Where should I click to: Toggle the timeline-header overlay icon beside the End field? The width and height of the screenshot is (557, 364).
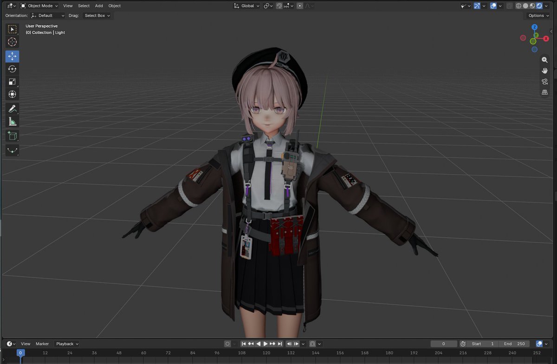(539, 344)
